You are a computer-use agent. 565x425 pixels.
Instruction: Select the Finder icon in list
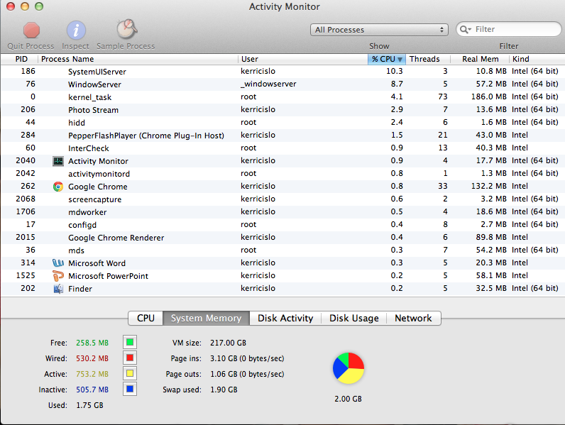point(58,289)
